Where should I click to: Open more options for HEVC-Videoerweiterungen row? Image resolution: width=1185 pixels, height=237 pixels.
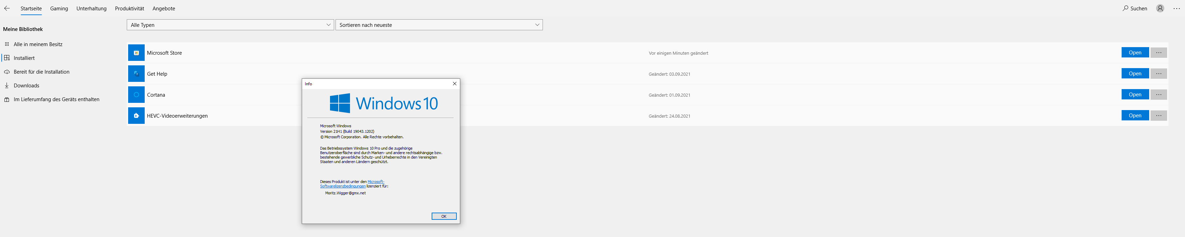1159,115
